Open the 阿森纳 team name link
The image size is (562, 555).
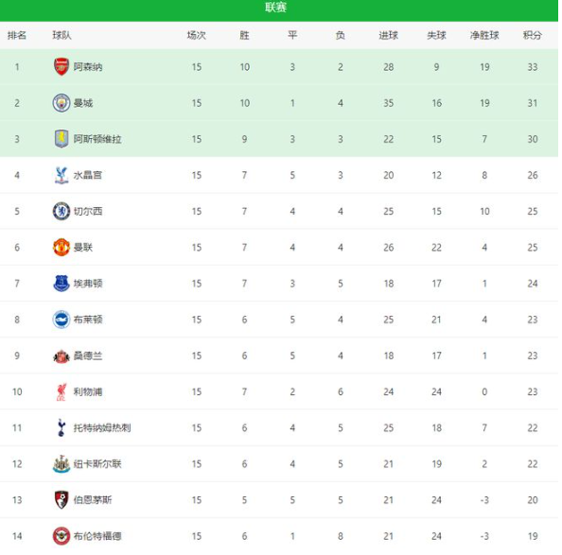click(88, 67)
